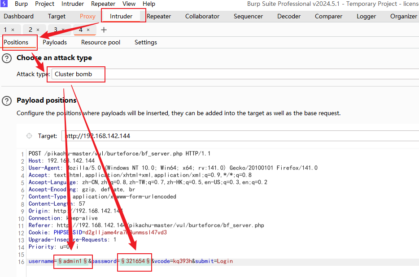Close Intruder tab 3 using its x
The width and height of the screenshot is (419, 277).
[x=63, y=30]
